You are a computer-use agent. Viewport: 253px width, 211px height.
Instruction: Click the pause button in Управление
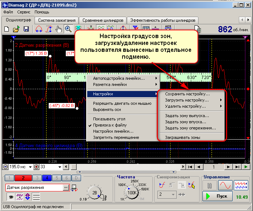[x=209, y=185]
